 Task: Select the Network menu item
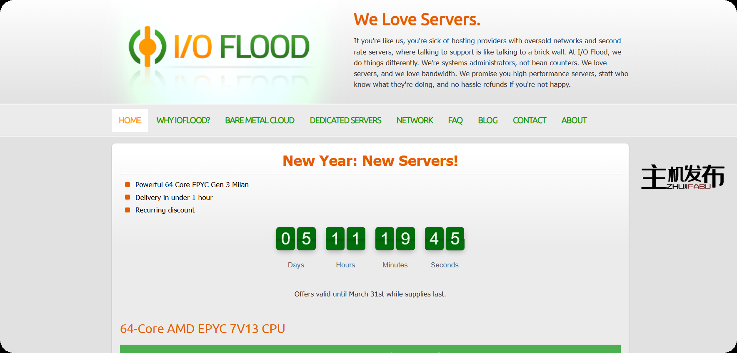(x=415, y=121)
